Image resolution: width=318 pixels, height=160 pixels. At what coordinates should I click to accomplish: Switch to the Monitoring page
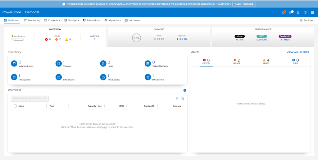coord(32,20)
